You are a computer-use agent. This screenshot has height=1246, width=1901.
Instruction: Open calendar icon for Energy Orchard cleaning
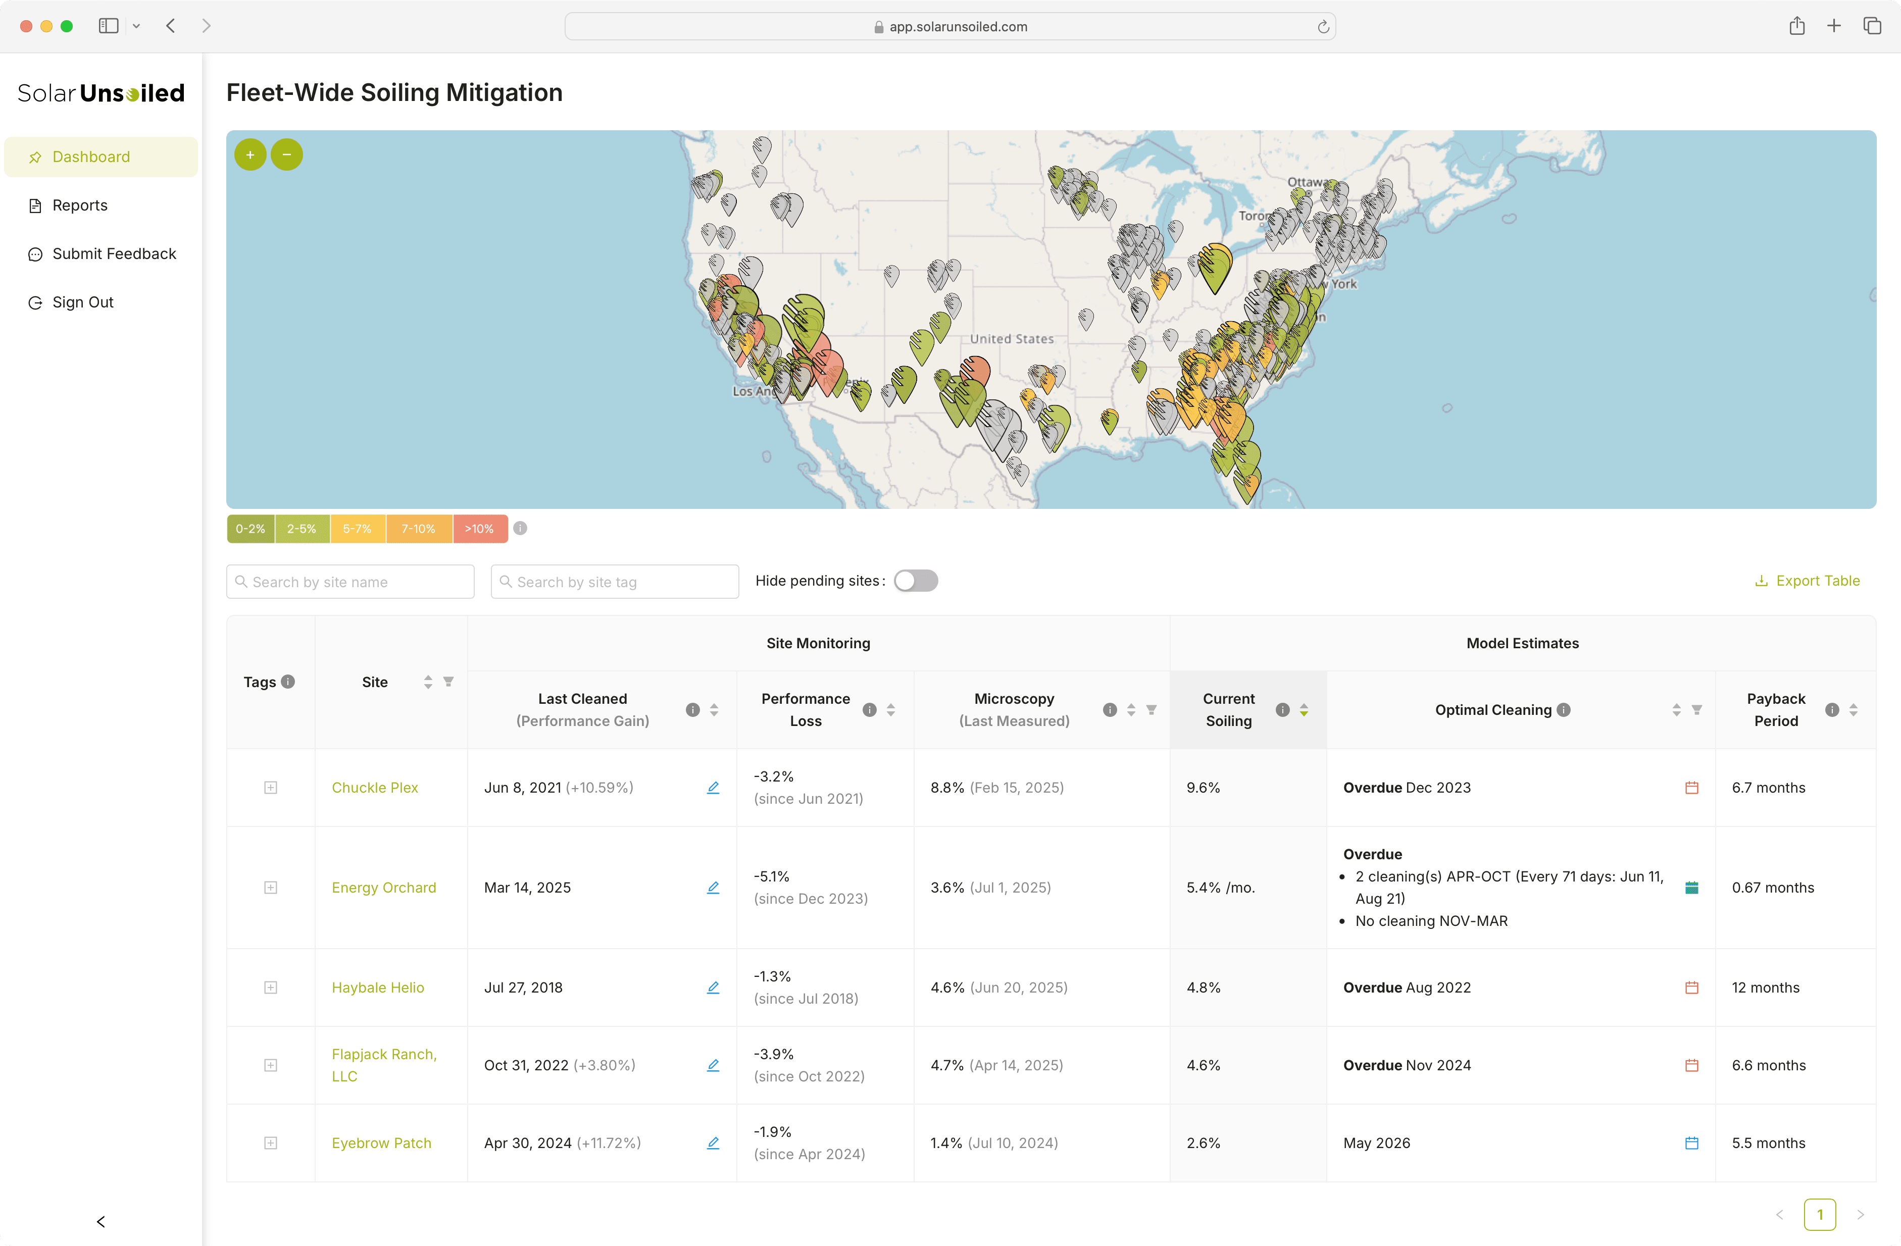[1691, 888]
